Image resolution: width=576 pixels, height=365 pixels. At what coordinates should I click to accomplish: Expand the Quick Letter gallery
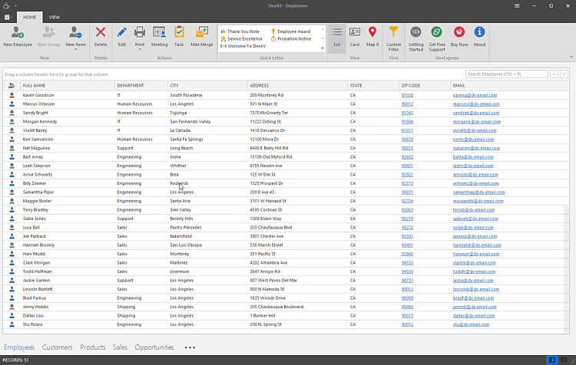(323, 48)
